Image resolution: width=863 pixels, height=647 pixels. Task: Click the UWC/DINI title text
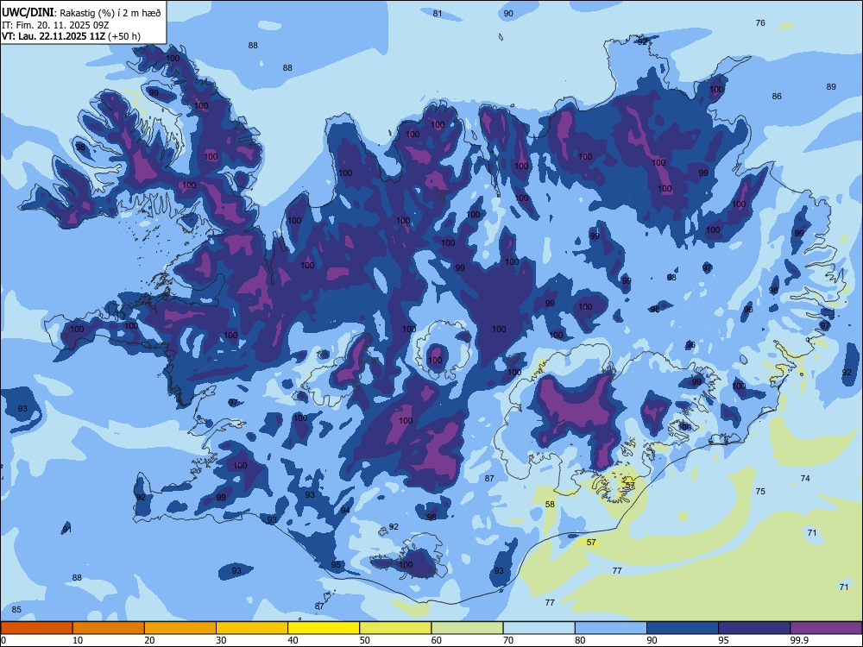[28, 12]
